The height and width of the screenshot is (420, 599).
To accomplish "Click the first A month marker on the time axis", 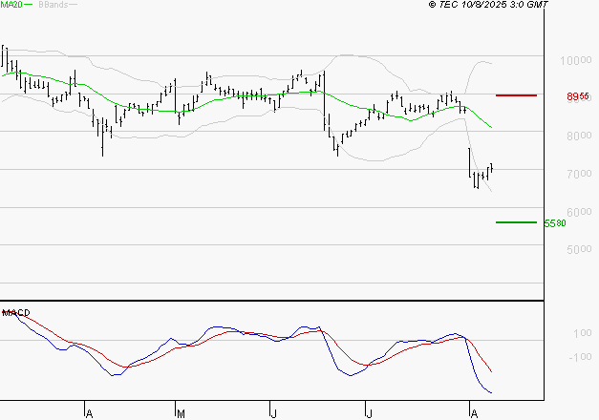I will pyautogui.click(x=89, y=412).
